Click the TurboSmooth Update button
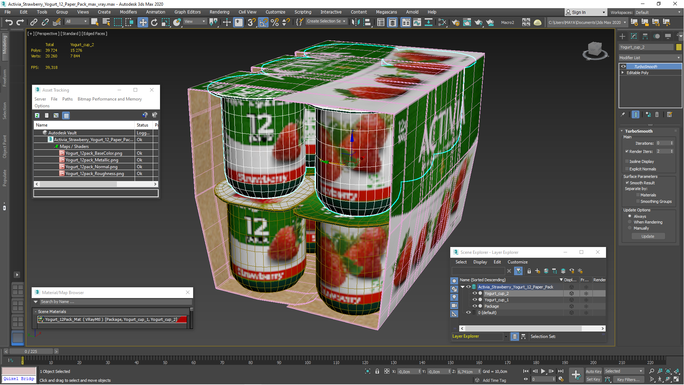This screenshot has height=385, width=684. tap(648, 236)
